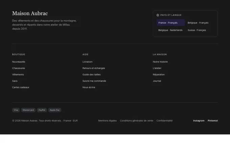Read Notre histoire page
The width and height of the screenshot is (230, 143).
160,62
